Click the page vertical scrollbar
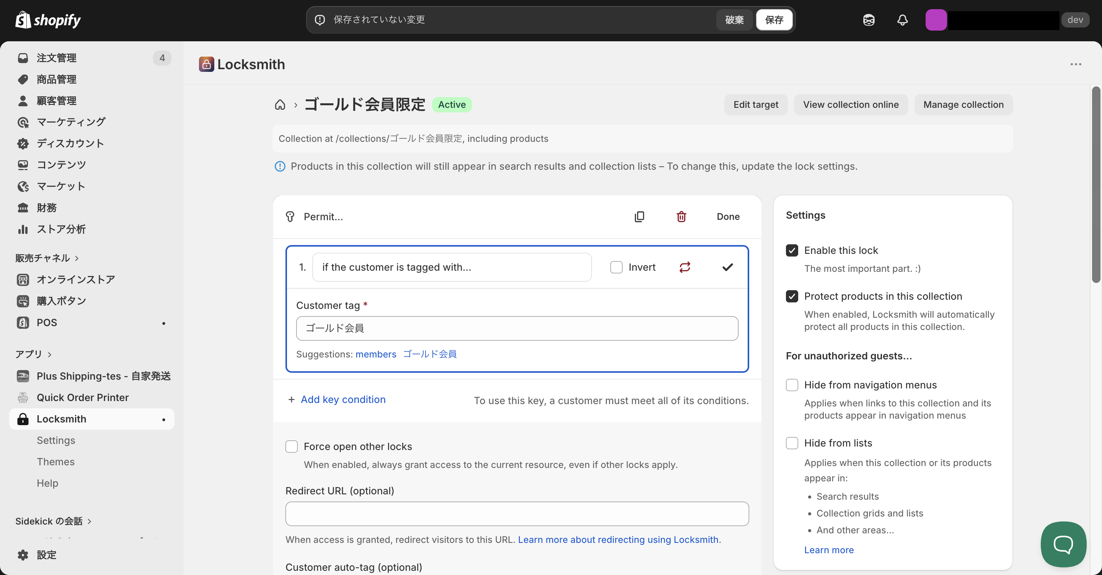 pos(1095,185)
